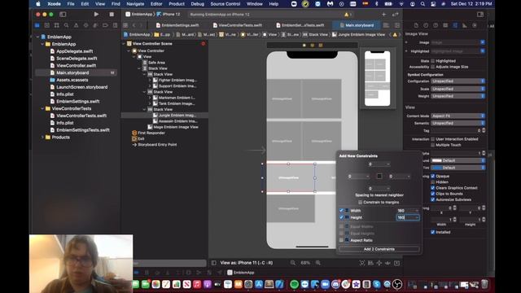This screenshot has width=521, height=293.
Task: Open the Product menu
Action: point(177,4)
